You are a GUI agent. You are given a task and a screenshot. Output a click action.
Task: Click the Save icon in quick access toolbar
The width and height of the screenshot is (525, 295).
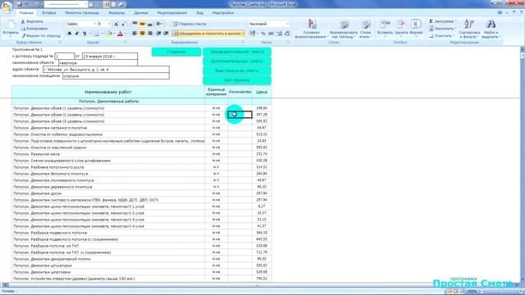(x=20, y=4)
